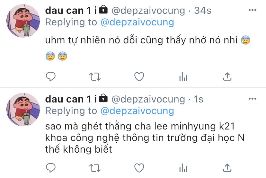This screenshot has width=266, height=178.
Task: Share the first tweet
Action: pyautogui.click(x=227, y=76)
